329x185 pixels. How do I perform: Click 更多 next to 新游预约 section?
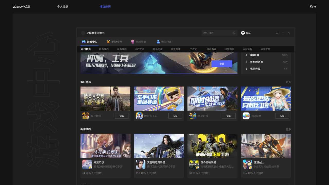click(288, 129)
